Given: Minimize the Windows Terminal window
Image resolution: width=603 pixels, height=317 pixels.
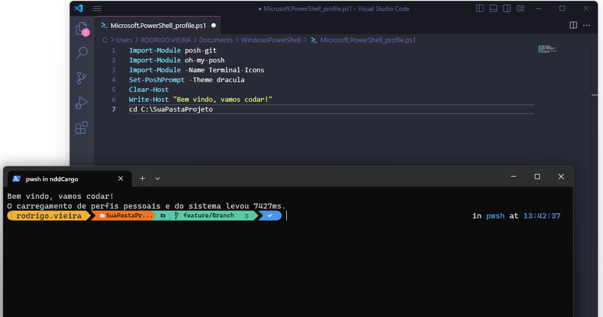Looking at the screenshot, I should coord(514,177).
